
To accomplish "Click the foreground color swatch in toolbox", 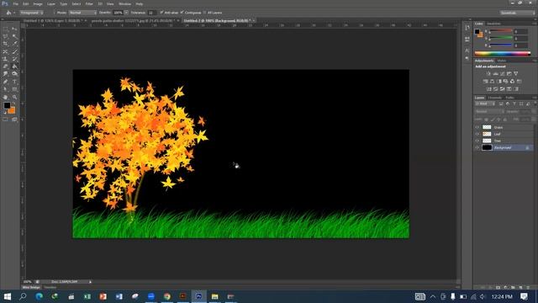I will point(7,106).
